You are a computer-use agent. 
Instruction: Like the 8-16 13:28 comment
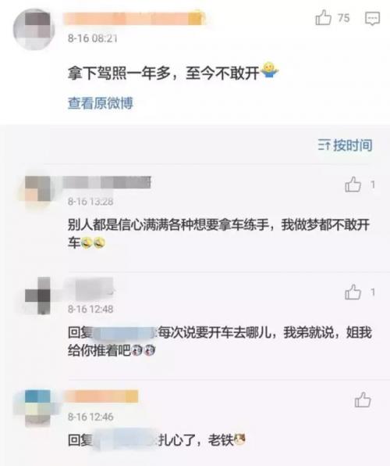coord(353,185)
